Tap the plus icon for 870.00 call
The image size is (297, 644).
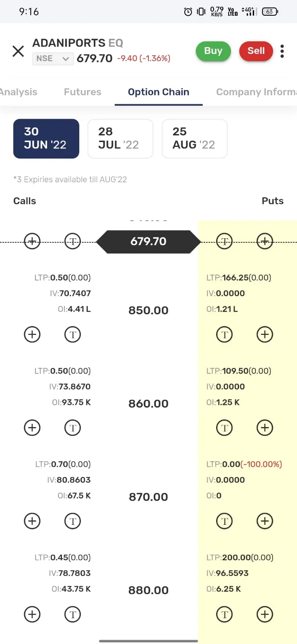point(32,521)
